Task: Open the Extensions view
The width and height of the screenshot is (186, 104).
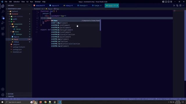Action: point(3,28)
